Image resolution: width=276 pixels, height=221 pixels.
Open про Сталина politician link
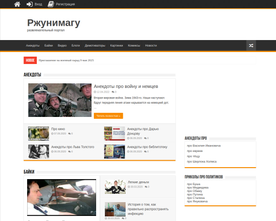click(x=196, y=198)
